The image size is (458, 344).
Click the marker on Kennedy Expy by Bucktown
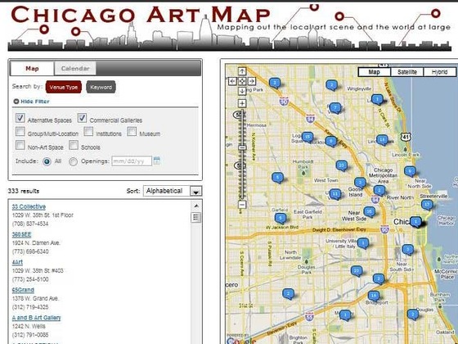(330, 142)
